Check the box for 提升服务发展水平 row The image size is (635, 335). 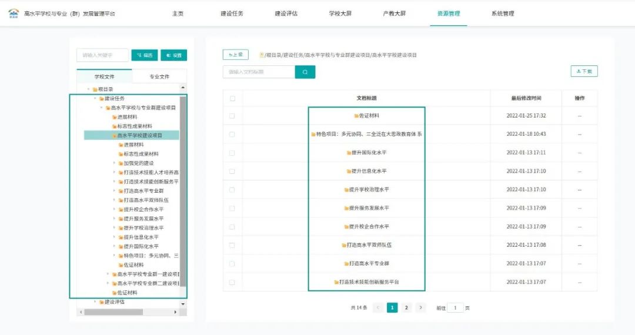pyautogui.click(x=232, y=209)
